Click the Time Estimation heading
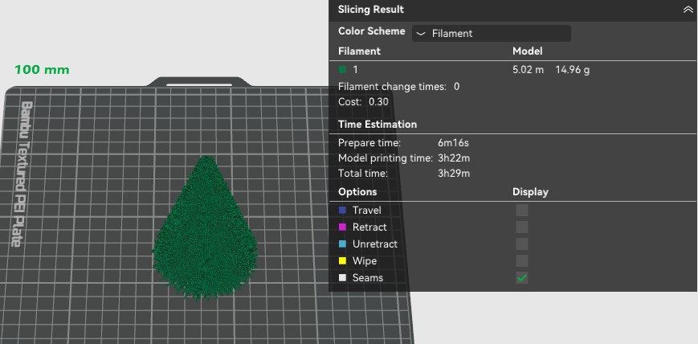698x344 pixels. 378,125
